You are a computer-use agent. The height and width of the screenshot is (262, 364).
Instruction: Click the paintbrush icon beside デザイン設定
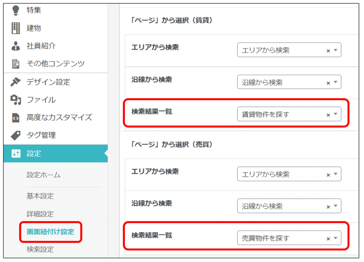tap(16, 82)
